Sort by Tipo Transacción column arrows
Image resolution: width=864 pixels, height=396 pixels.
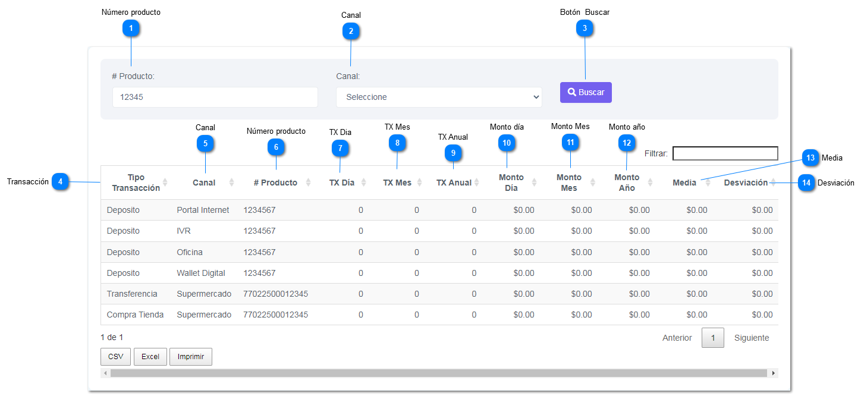click(x=165, y=183)
